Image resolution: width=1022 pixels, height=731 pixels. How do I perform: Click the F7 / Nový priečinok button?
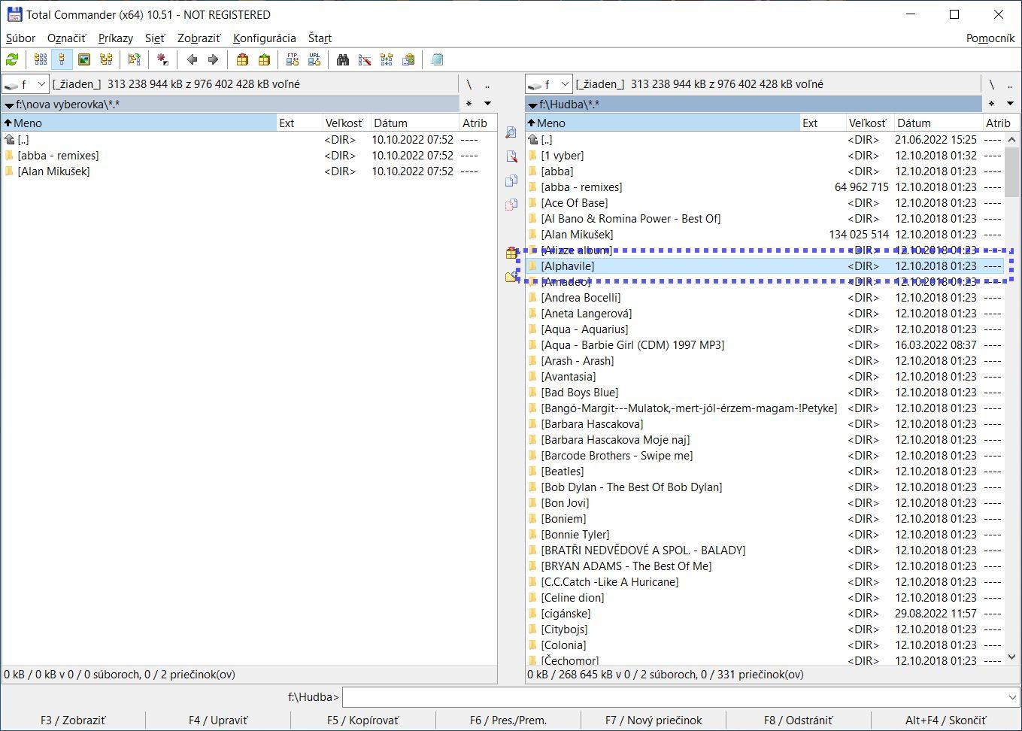(x=654, y=720)
